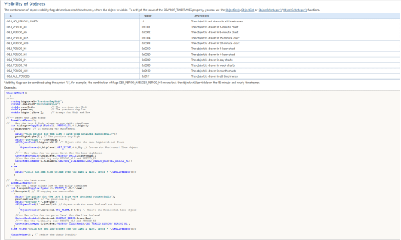Click the 'Visibility flags can be combined' sentence

coord(132,83)
